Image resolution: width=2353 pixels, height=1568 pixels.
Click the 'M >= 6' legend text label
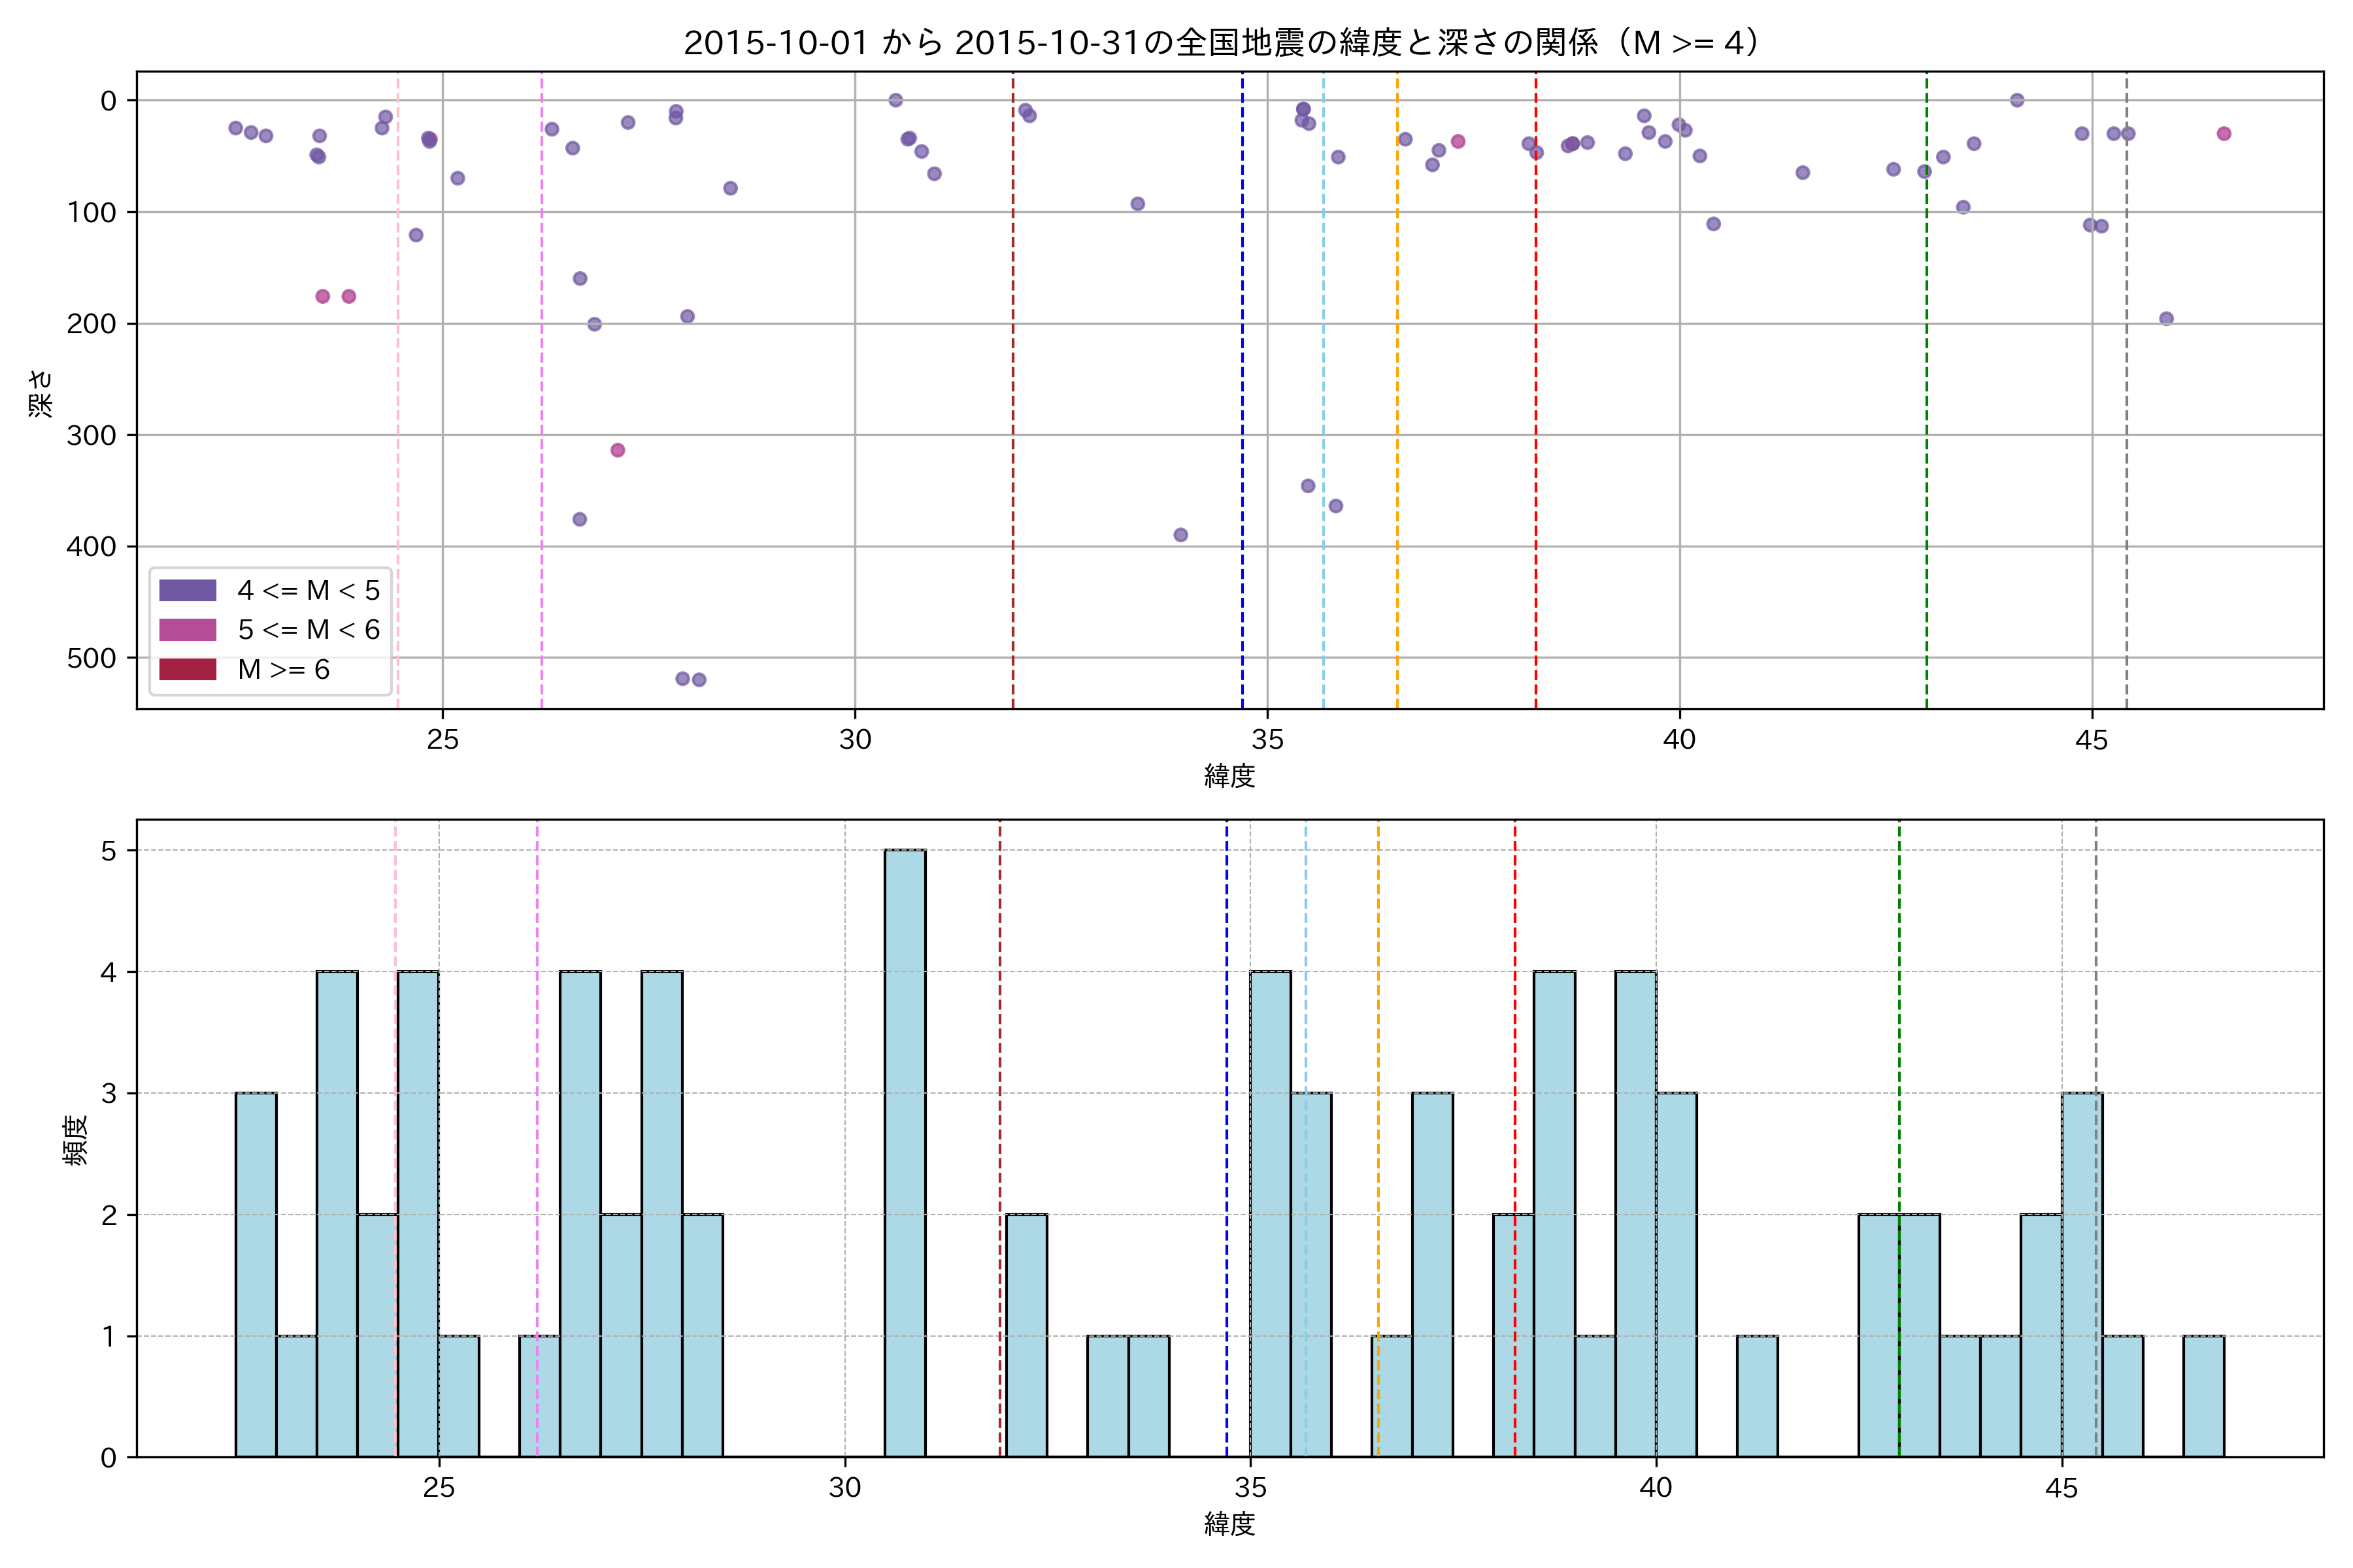pyautogui.click(x=283, y=670)
